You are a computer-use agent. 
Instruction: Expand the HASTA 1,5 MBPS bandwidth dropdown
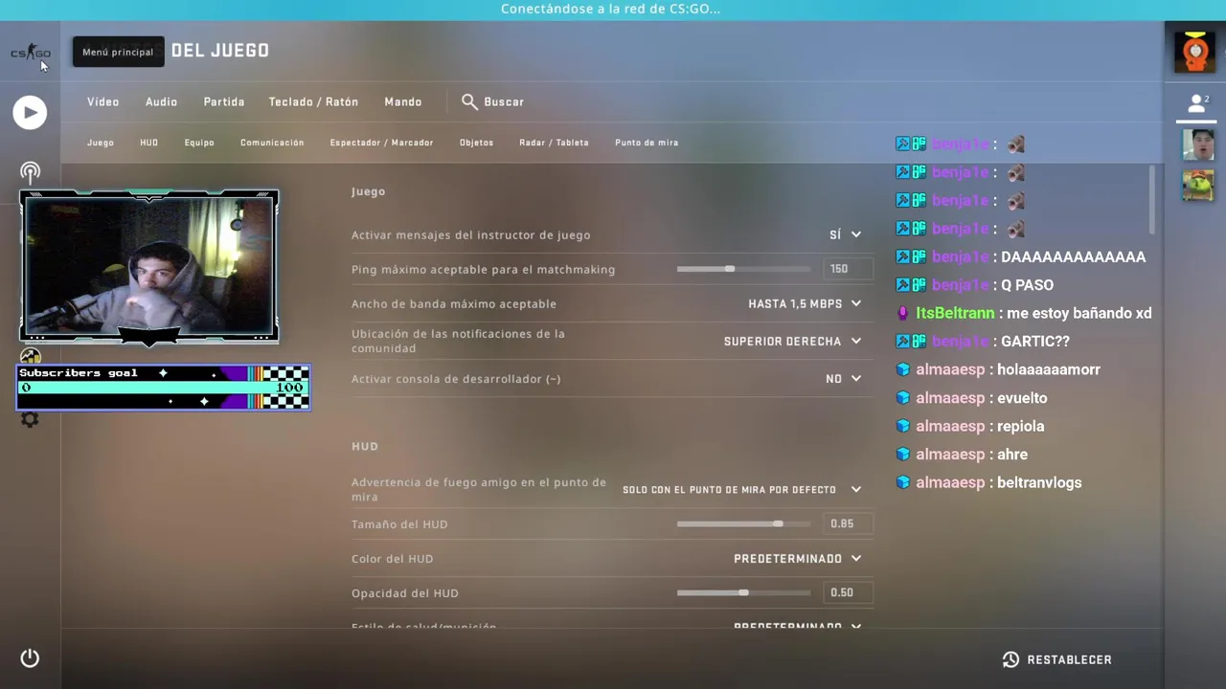click(x=805, y=303)
